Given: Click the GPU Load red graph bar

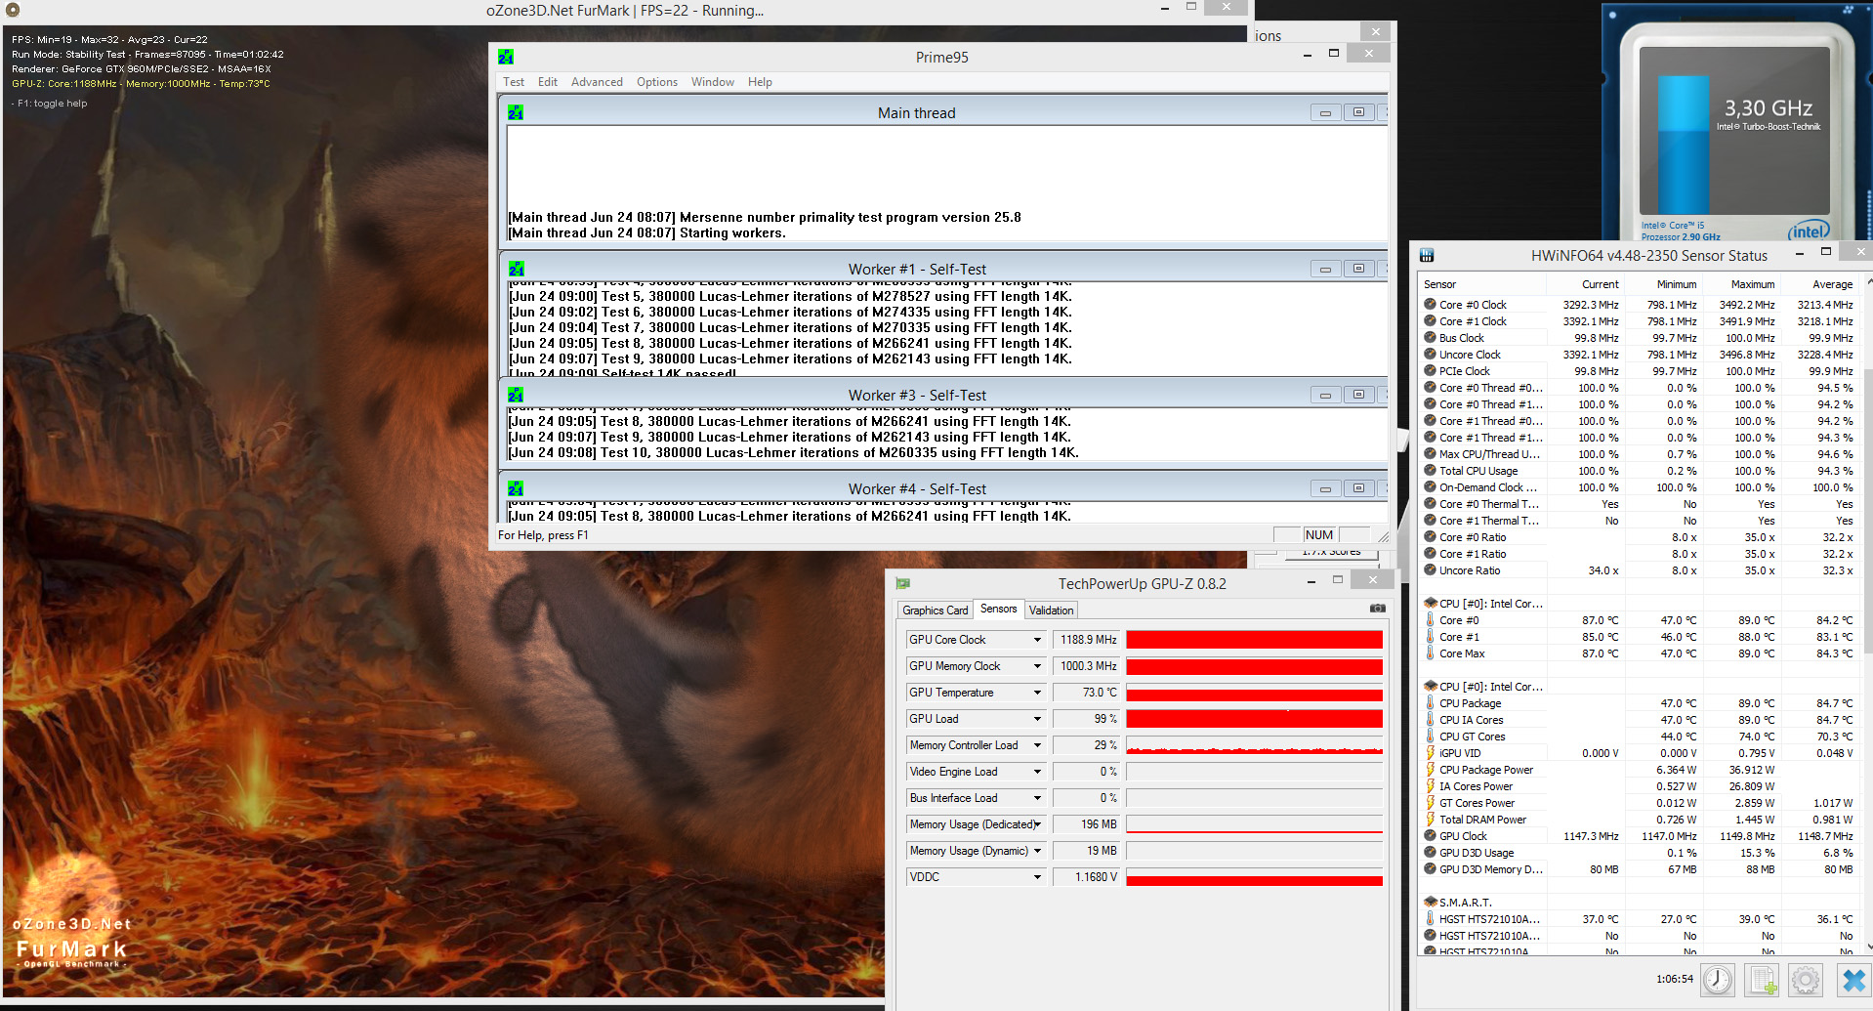Looking at the screenshot, I should click(1254, 719).
